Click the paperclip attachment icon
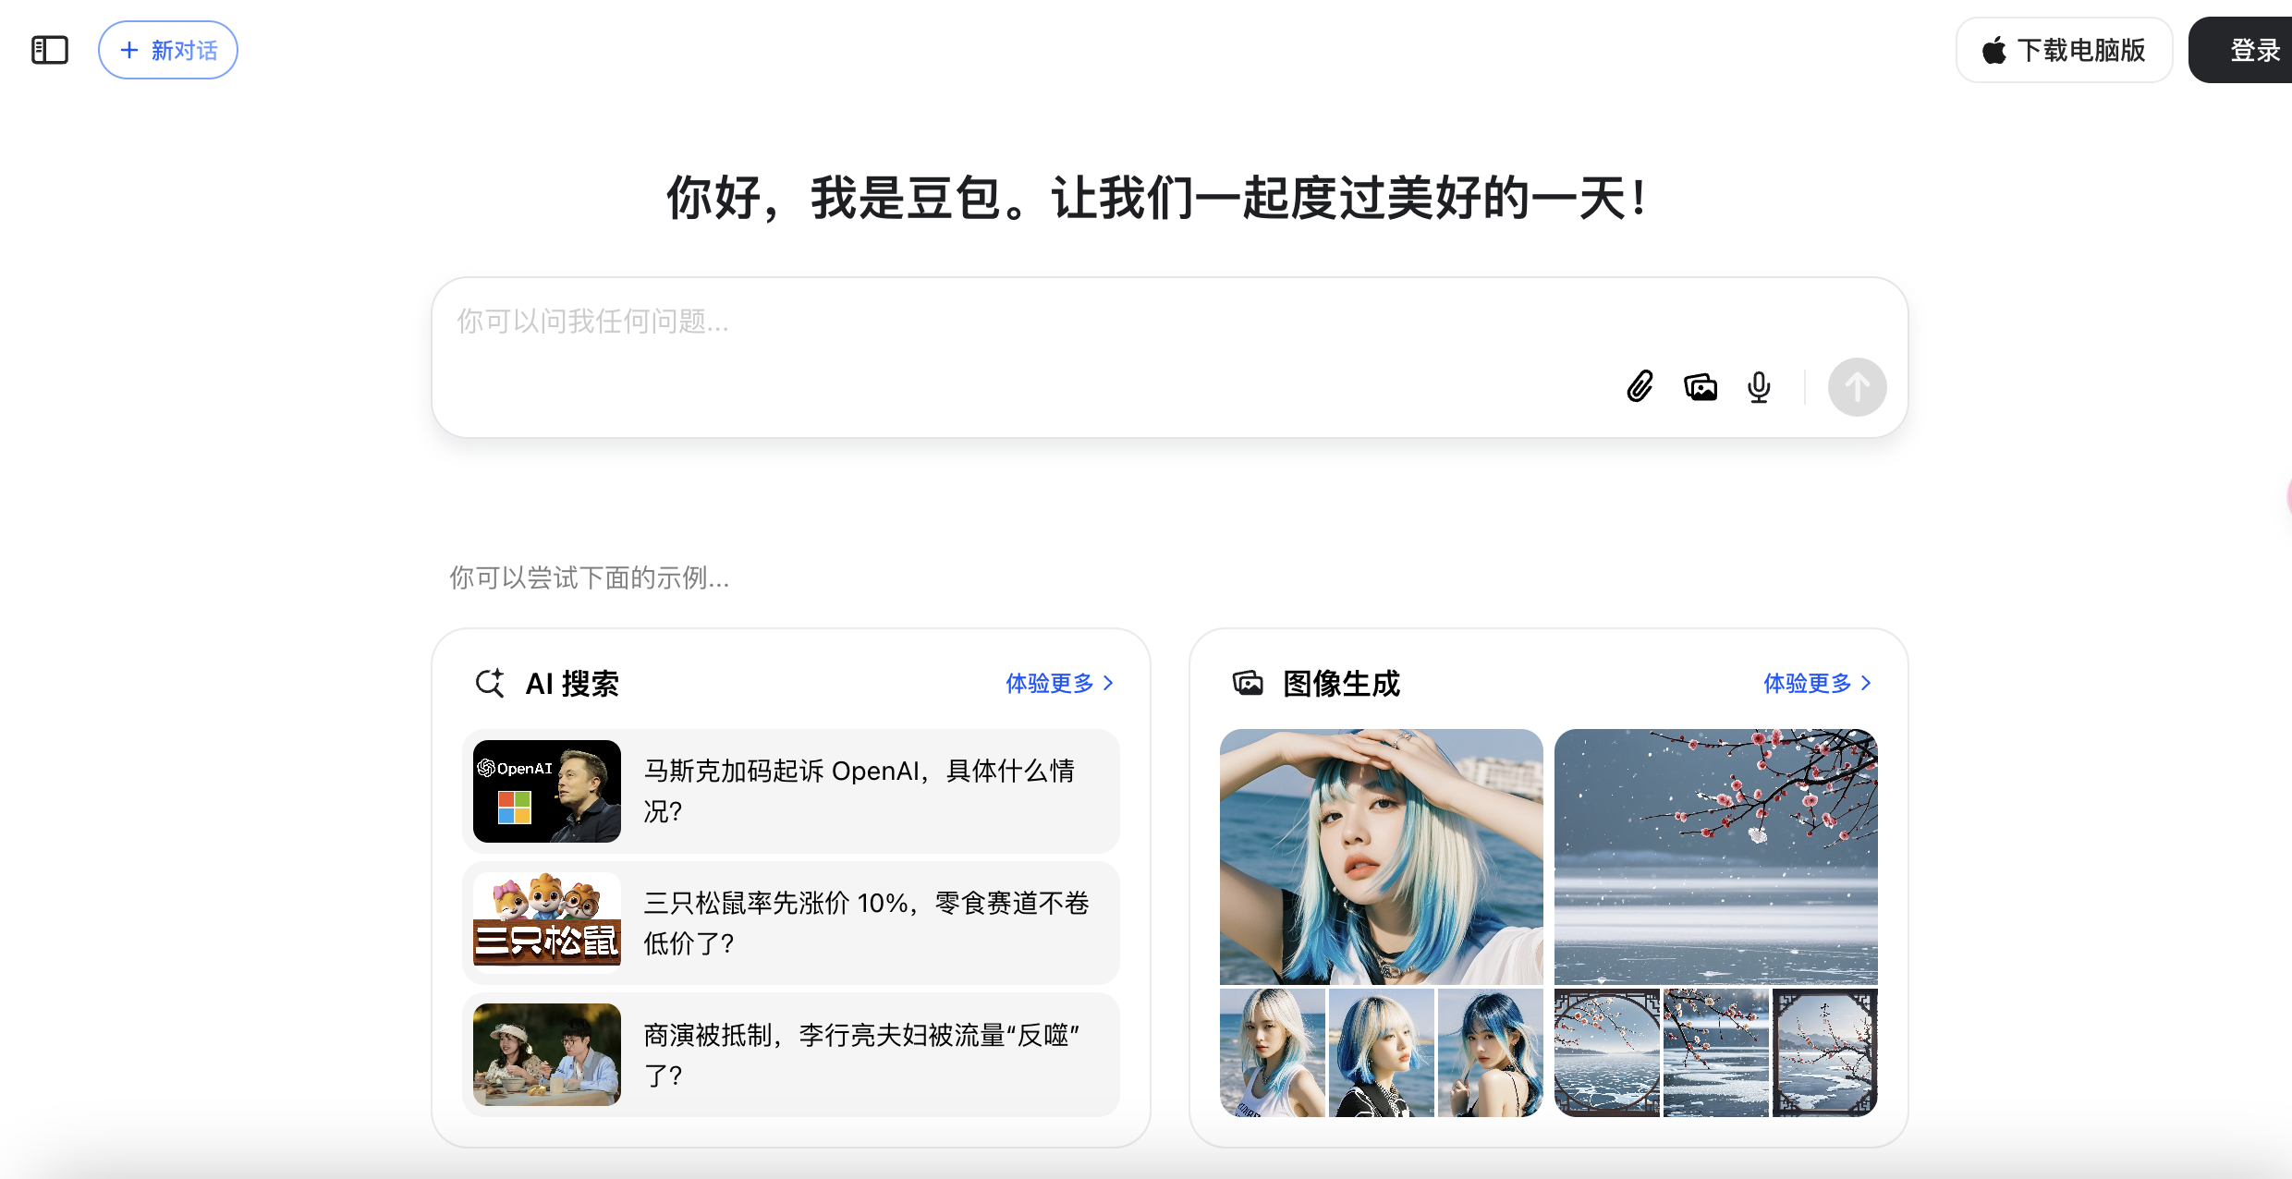 tap(1640, 386)
